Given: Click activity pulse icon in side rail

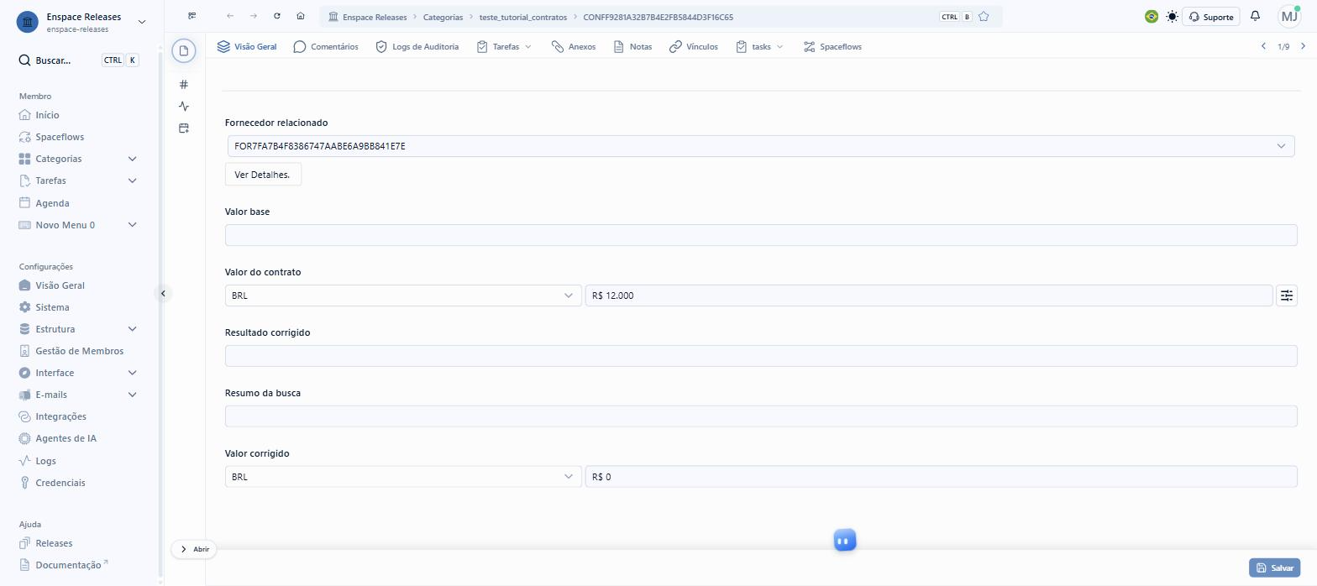Looking at the screenshot, I should [x=184, y=106].
